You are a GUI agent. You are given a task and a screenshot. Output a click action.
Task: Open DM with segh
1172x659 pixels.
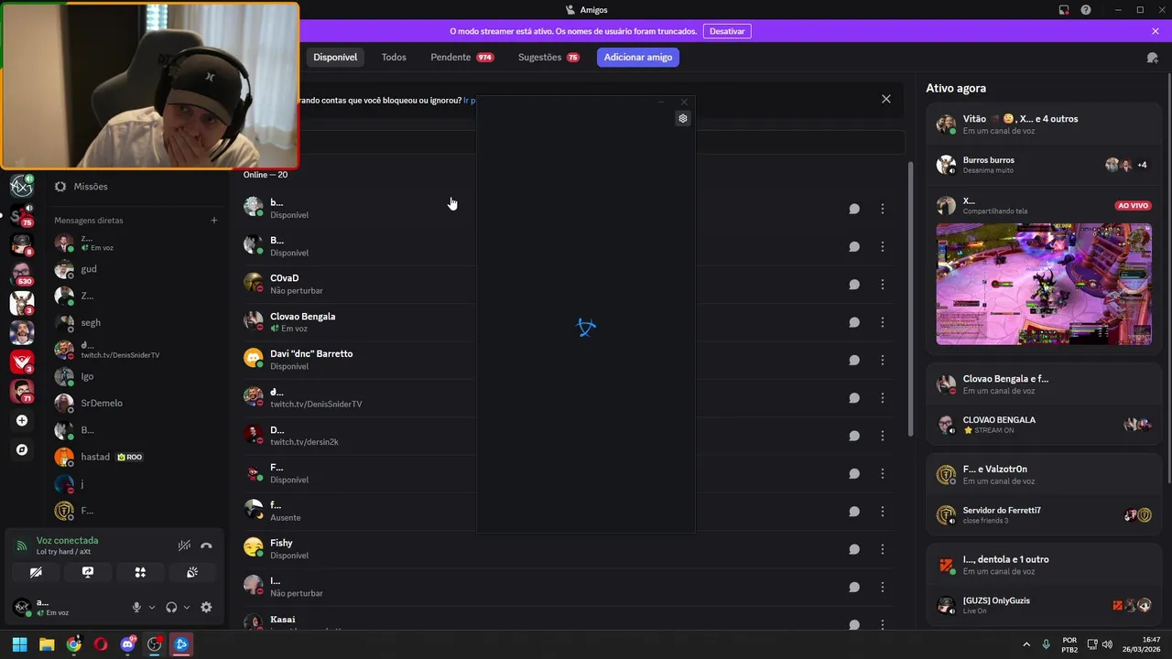tap(136, 322)
